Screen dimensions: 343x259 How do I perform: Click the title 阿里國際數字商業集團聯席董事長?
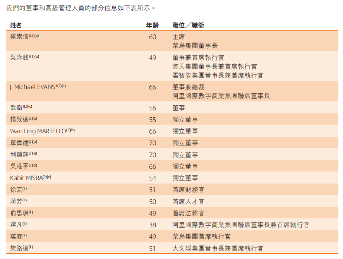click(x=221, y=96)
